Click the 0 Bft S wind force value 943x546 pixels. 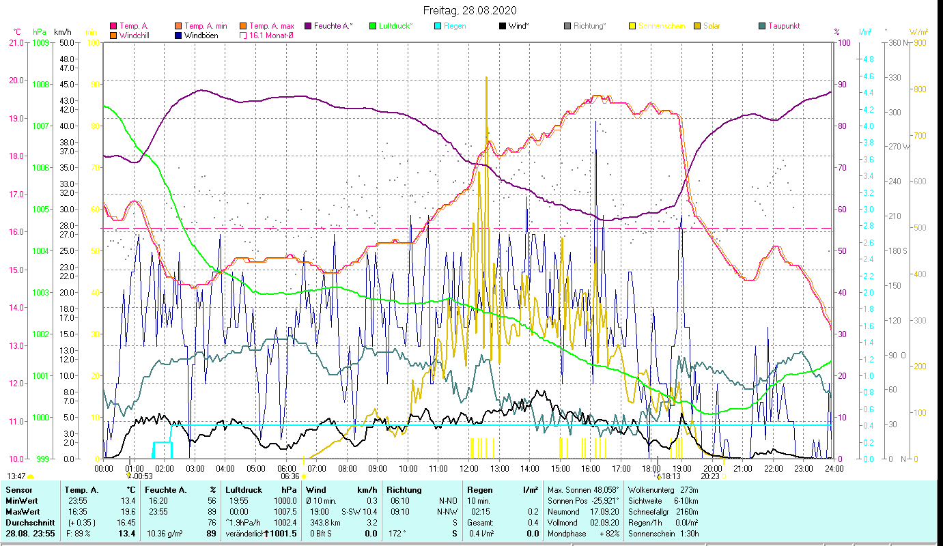pos(321,534)
